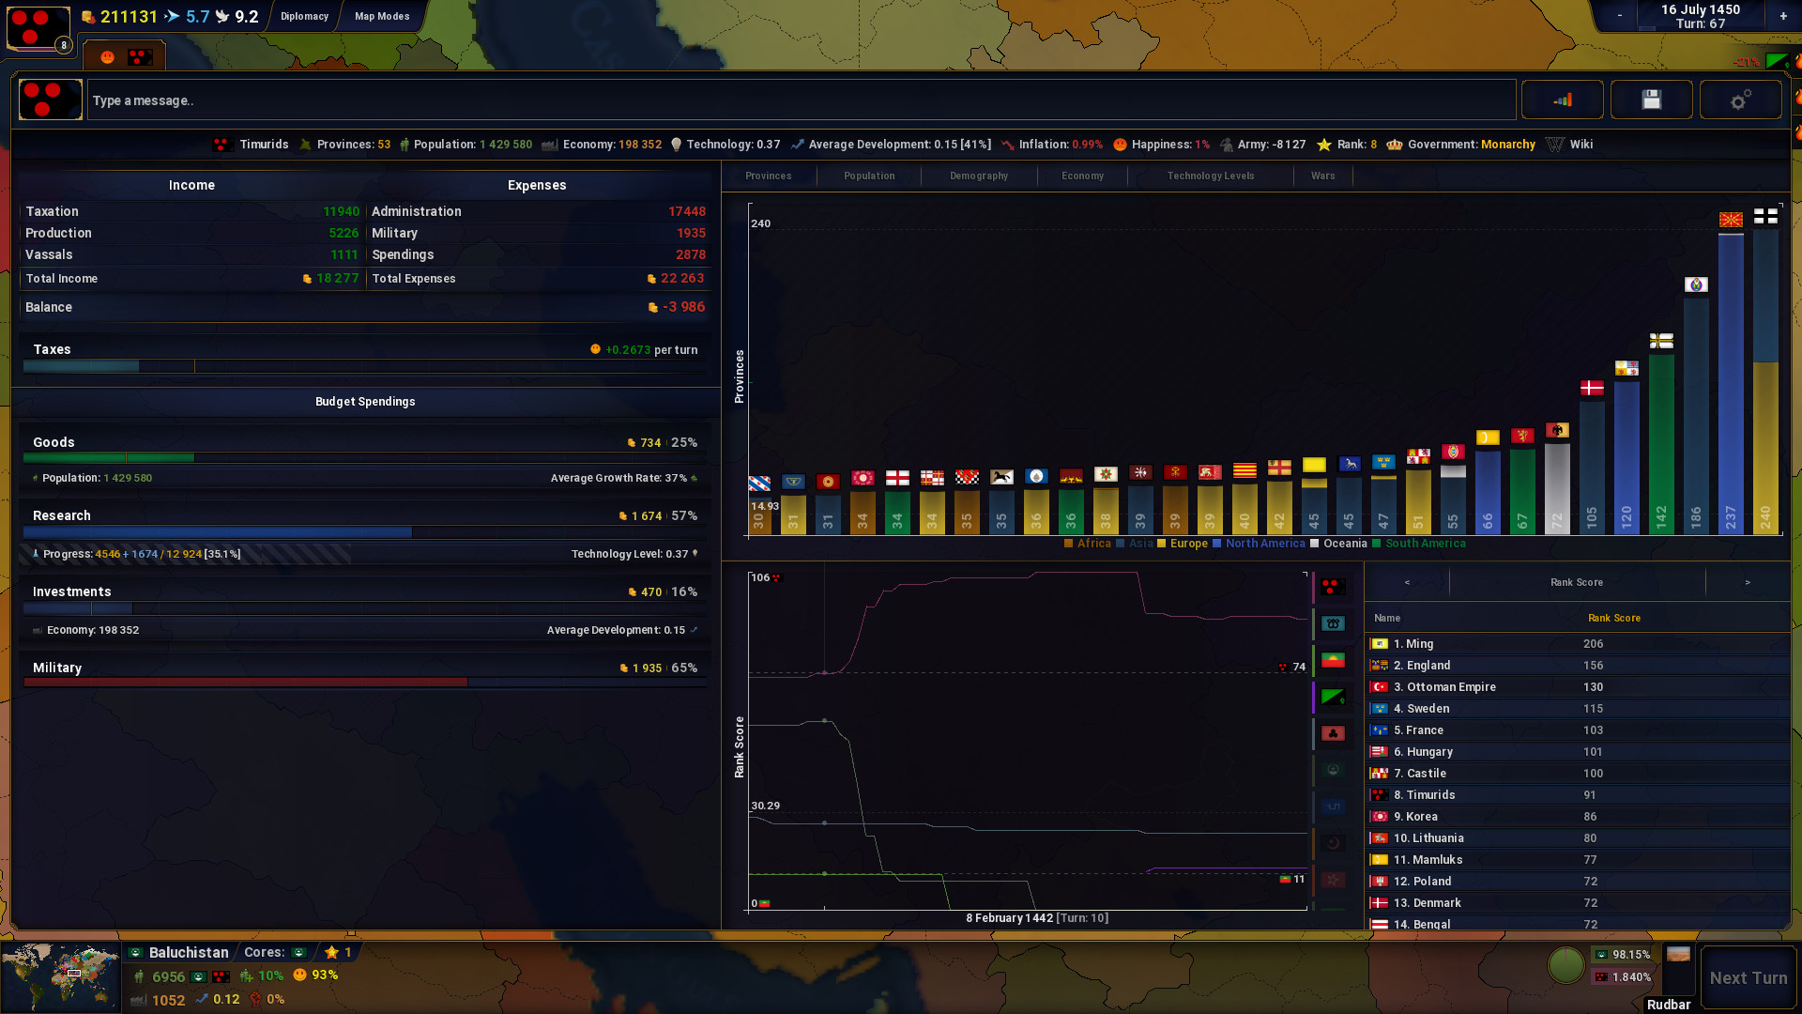The width and height of the screenshot is (1802, 1014).
Task: Click the flag with -21% in the top-right corner
Action: point(1777,61)
